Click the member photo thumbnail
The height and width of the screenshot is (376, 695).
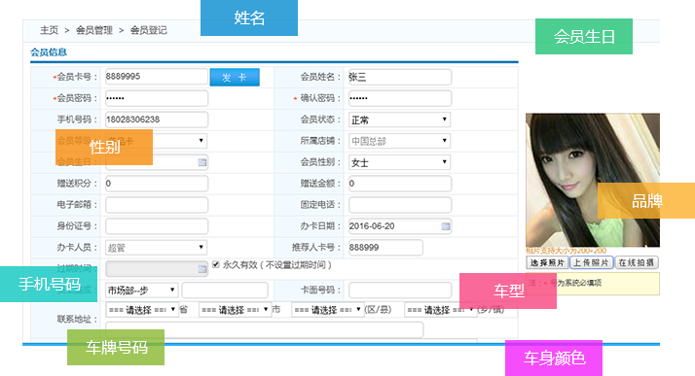tap(593, 180)
